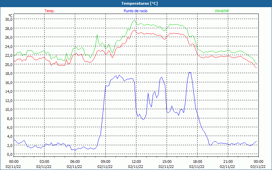
Task: Click the 22,0 y-axis value
Action: (x=9, y=55)
